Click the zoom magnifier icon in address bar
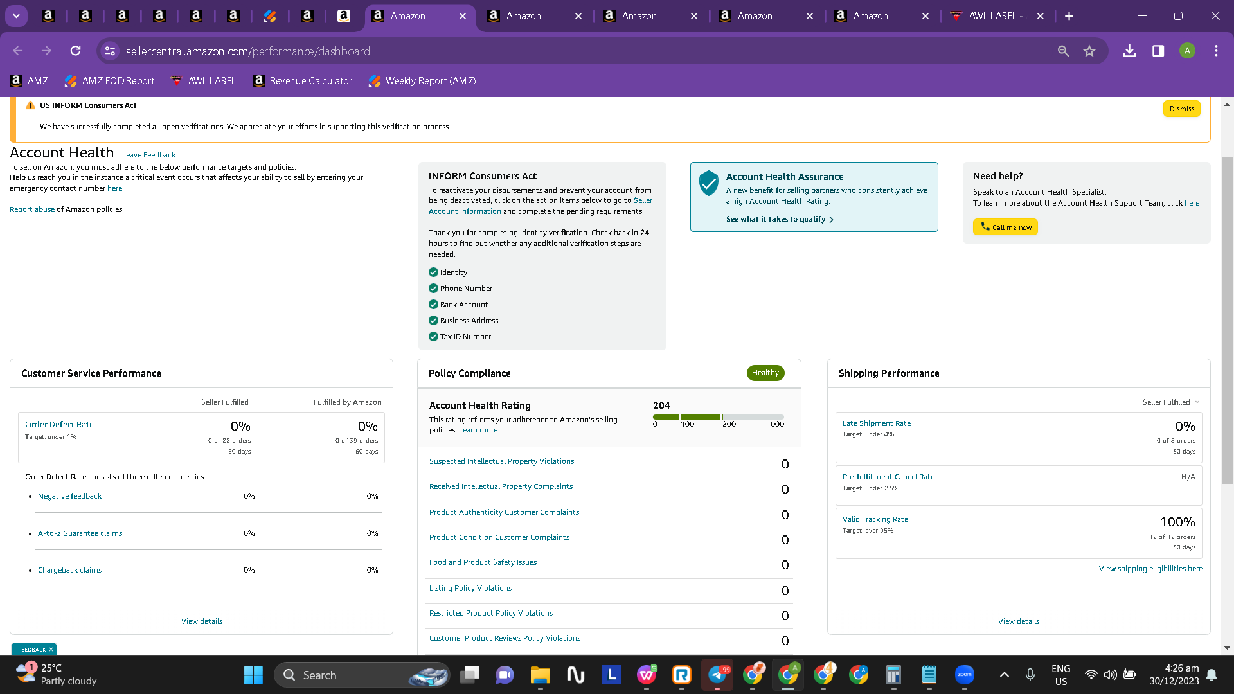 pos(1064,51)
